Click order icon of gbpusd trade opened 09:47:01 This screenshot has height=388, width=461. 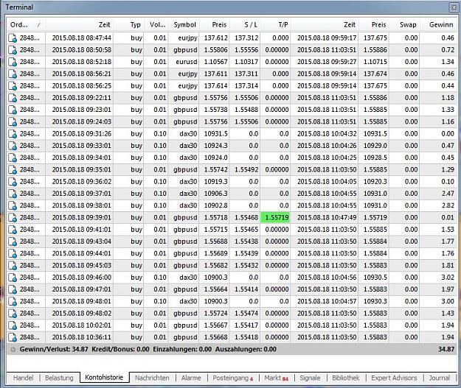(x=13, y=289)
